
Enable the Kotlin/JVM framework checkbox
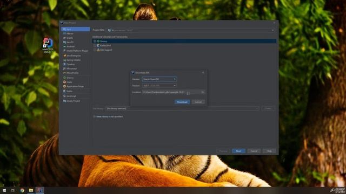coord(95,45)
